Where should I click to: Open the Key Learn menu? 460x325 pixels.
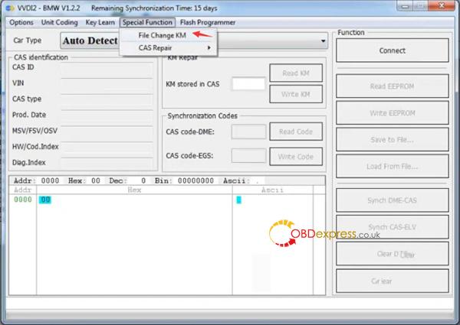[100, 22]
